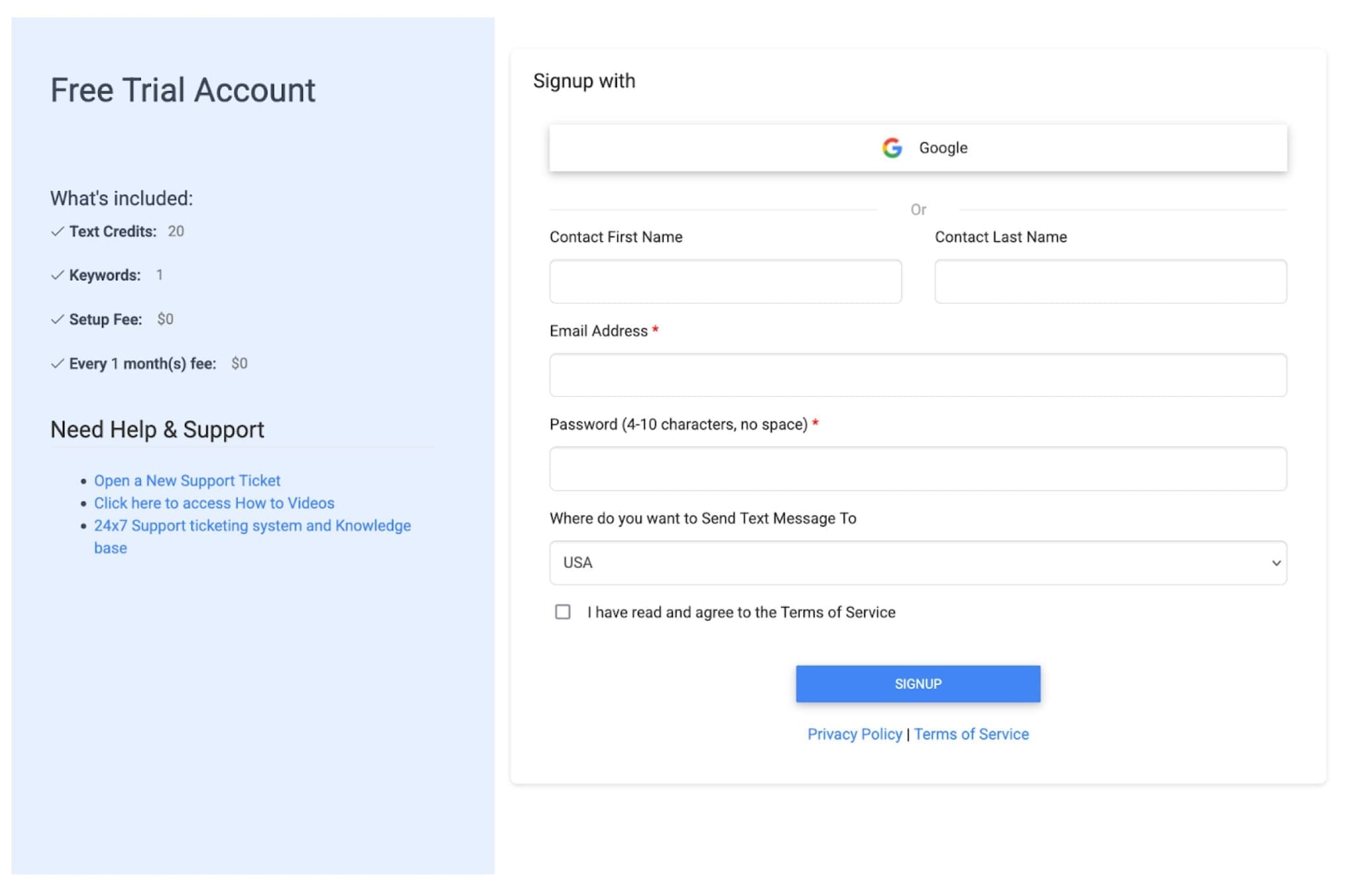Click the checkmark beside Every 1 month(s) fee
Screen dimensions: 1349x890
pos(56,363)
